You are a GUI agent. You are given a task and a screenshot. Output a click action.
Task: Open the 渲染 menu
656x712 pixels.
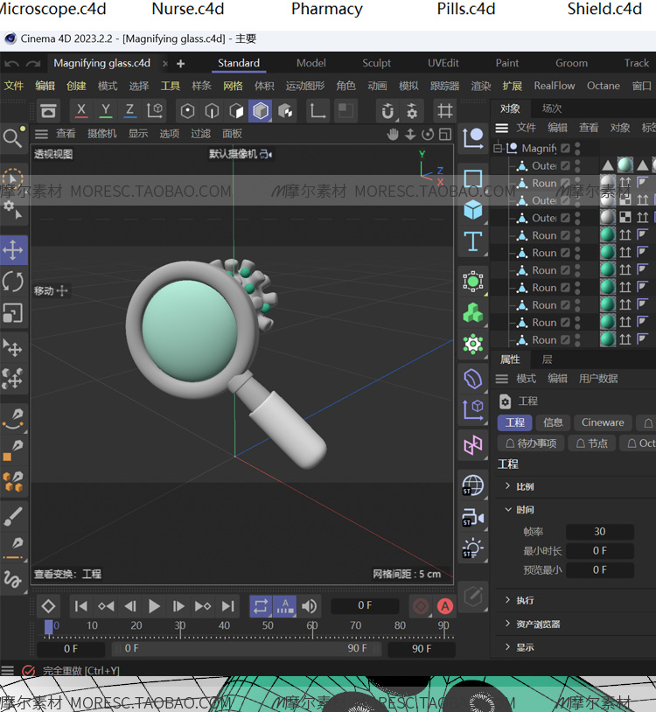(481, 86)
